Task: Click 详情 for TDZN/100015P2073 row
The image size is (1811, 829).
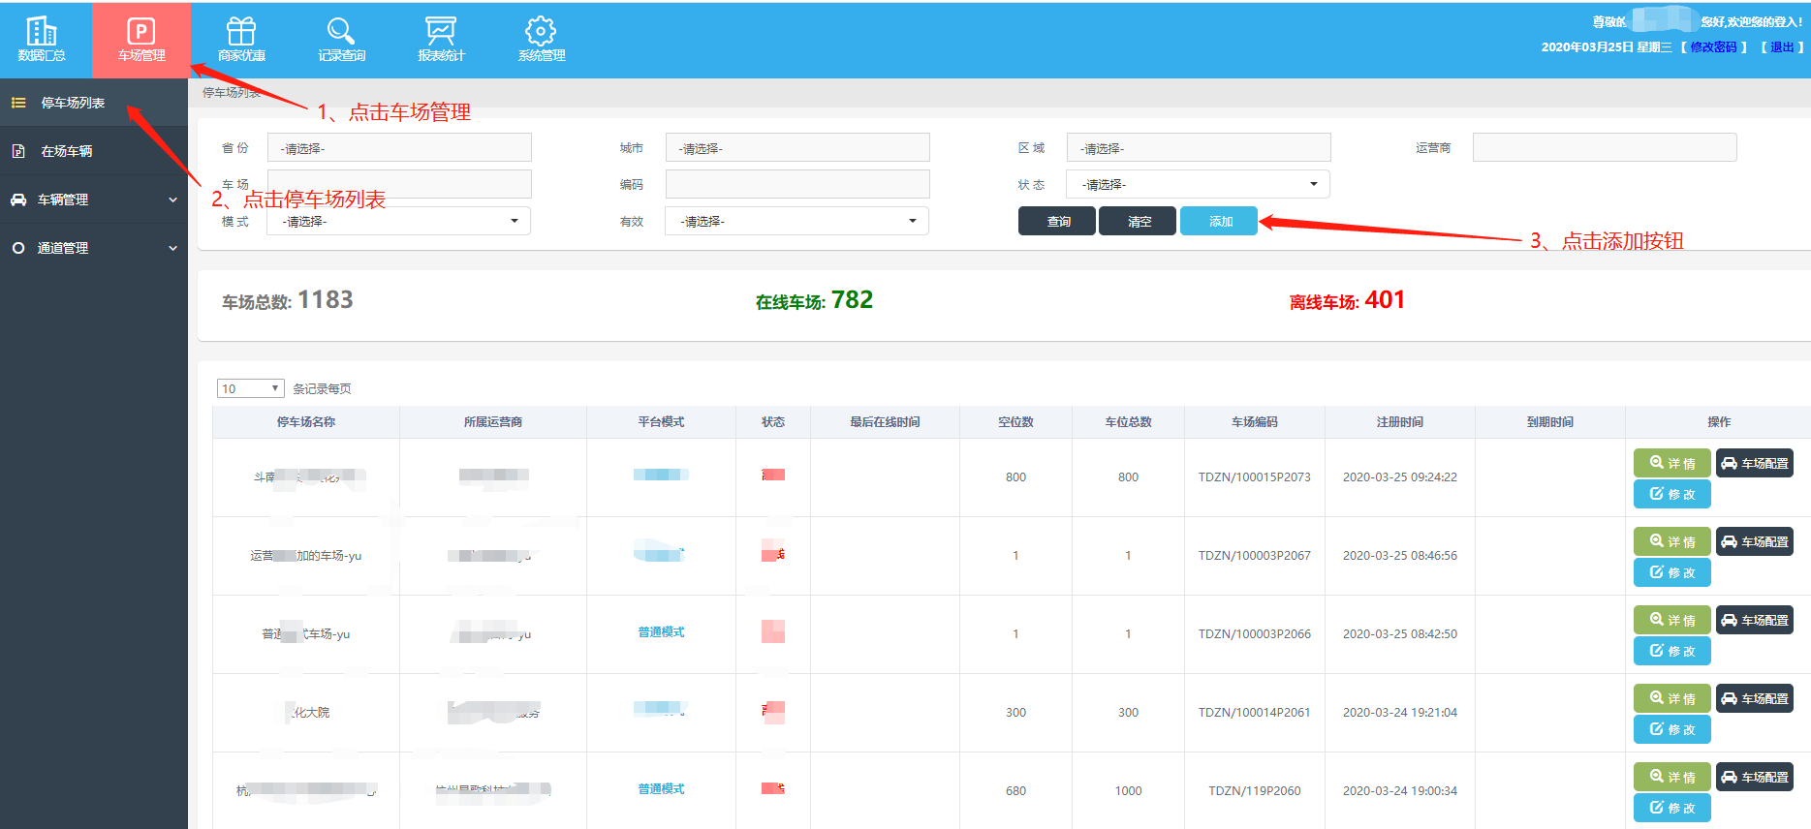Action: coord(1672,463)
